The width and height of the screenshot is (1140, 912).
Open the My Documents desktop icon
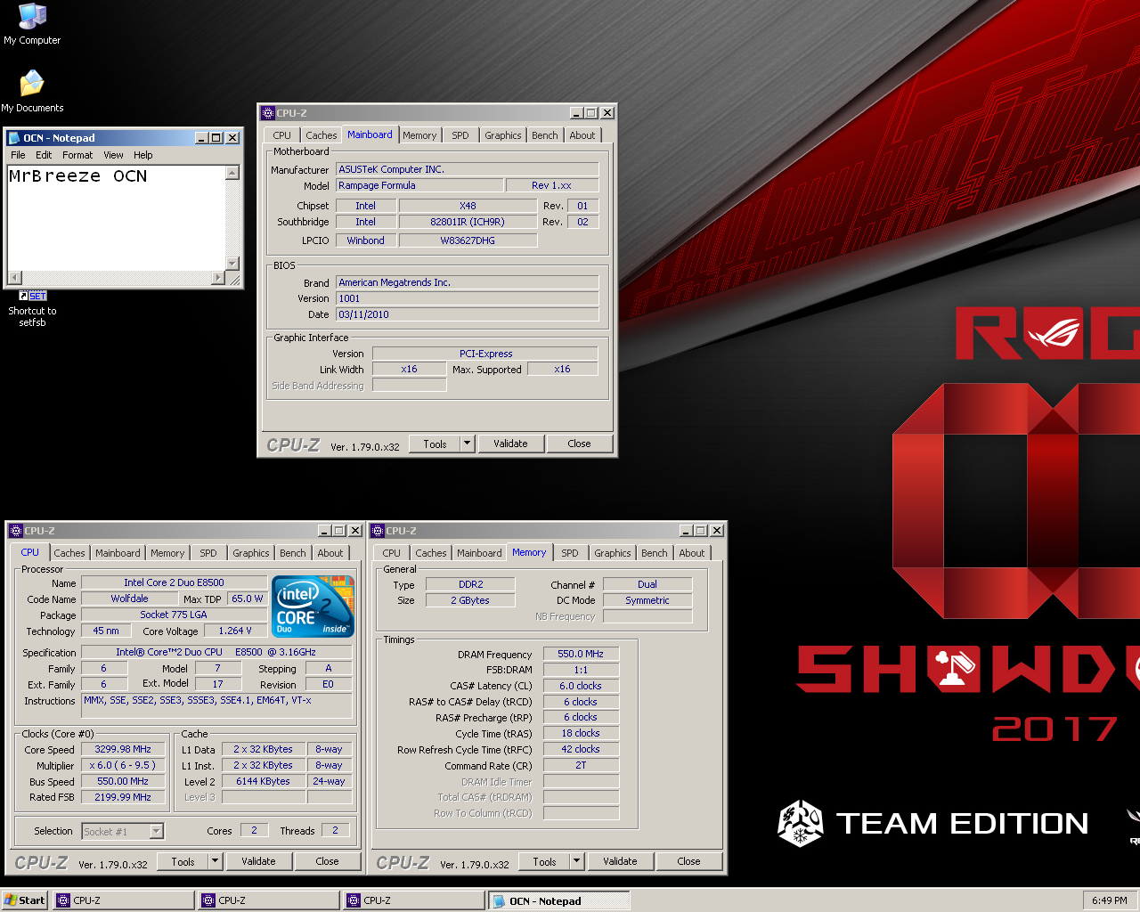(32, 92)
